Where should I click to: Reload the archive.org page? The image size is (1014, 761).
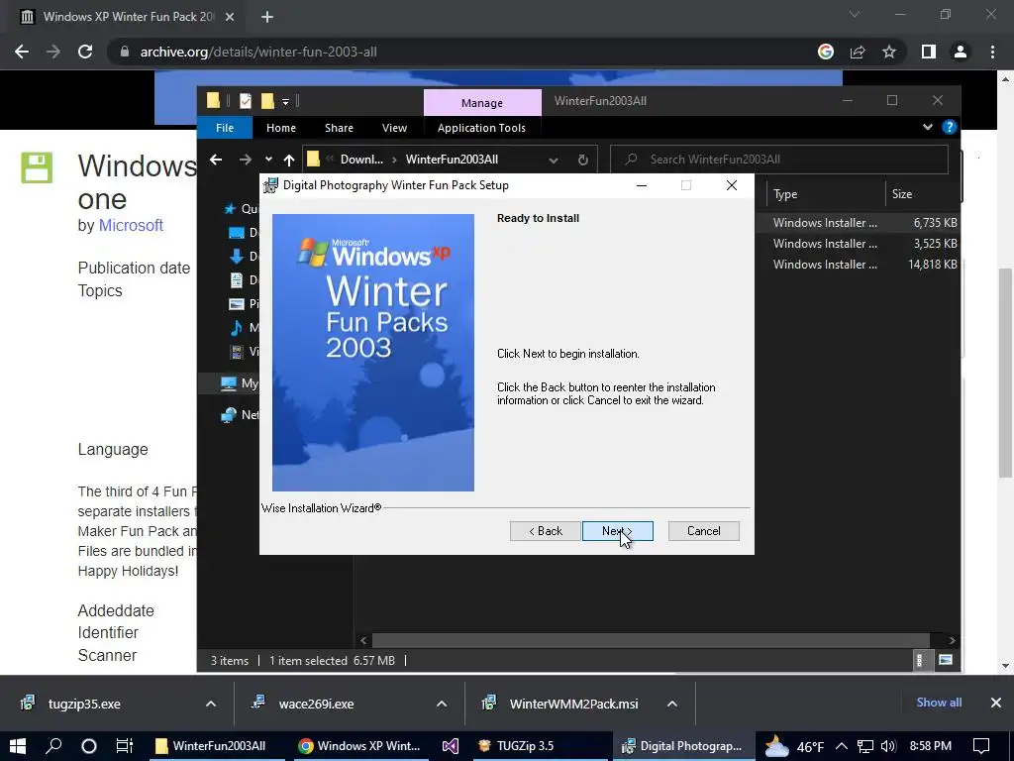tap(85, 52)
